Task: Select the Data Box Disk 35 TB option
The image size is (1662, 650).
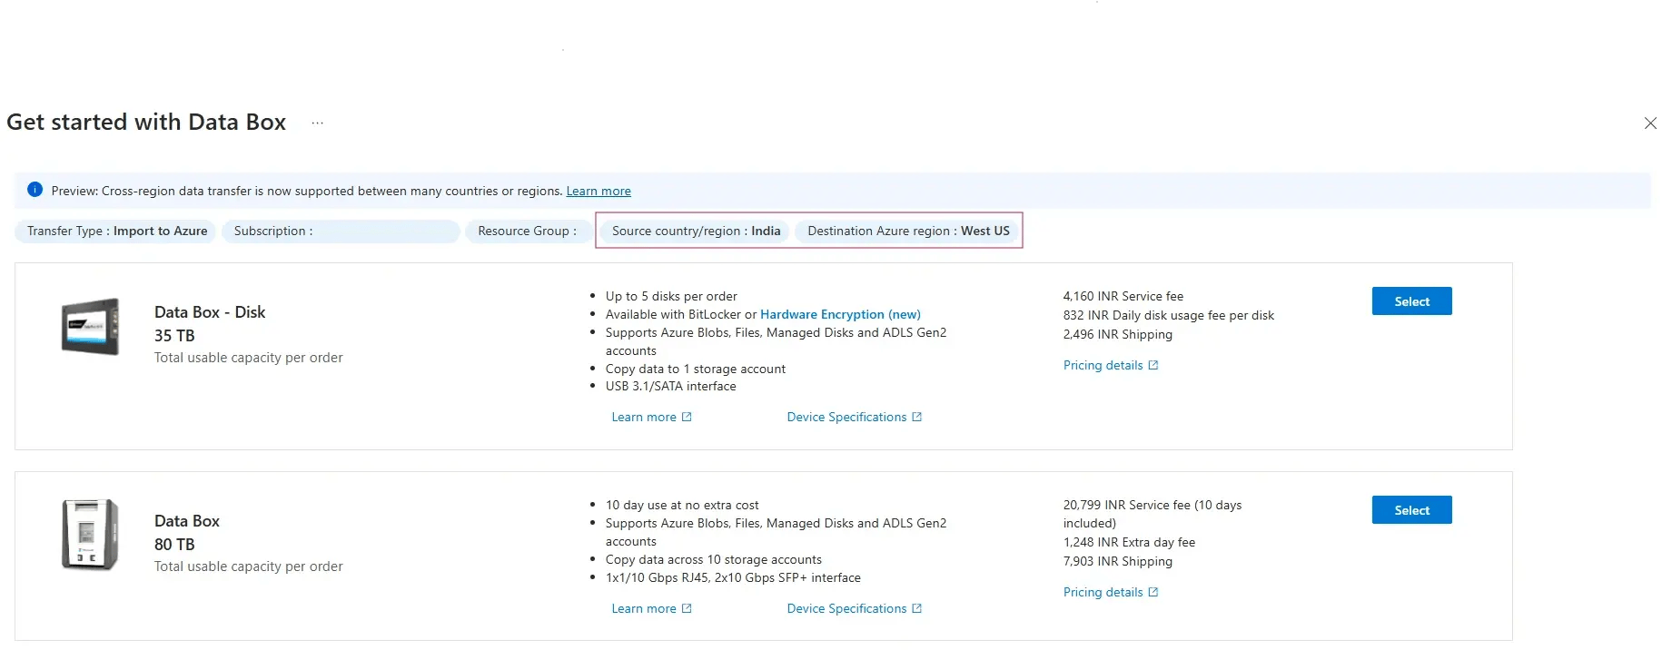Action: 1411,301
